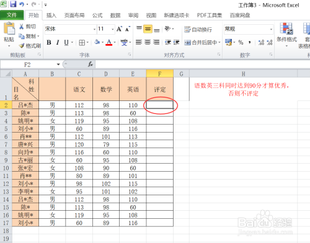Open the number format 常规 dropdown
This screenshot has height=243, width=310.
271,29
